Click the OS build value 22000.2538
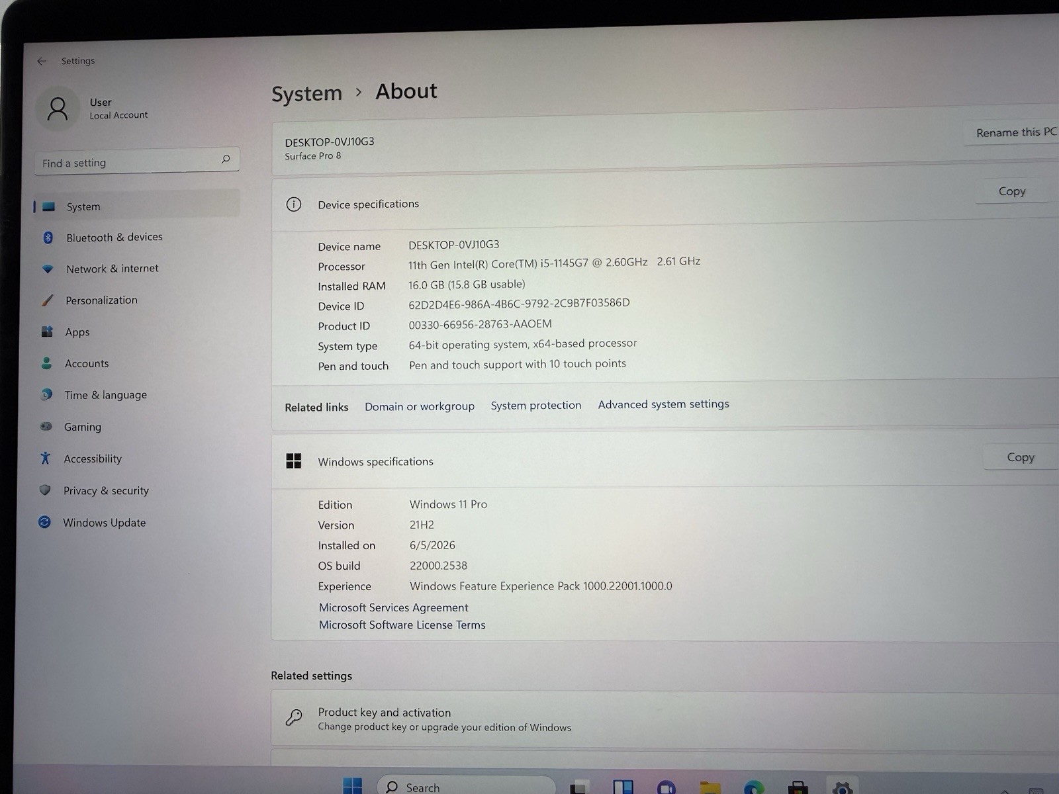 tap(438, 566)
